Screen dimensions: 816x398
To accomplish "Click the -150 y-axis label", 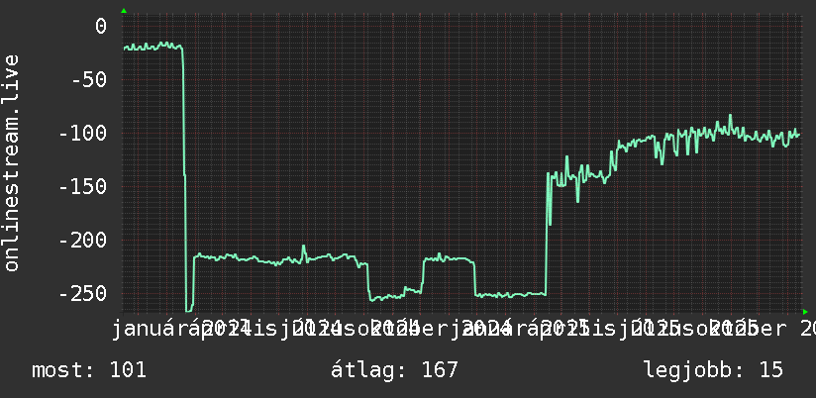I will pyautogui.click(x=83, y=187).
